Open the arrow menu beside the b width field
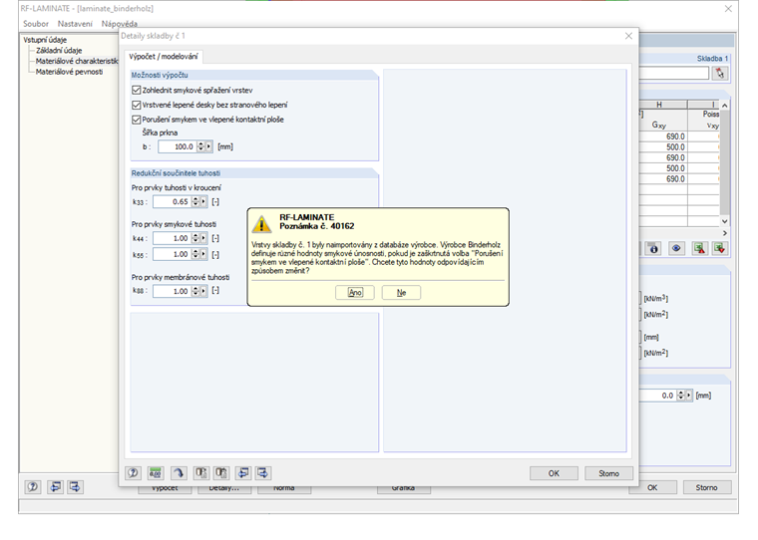 (208, 146)
